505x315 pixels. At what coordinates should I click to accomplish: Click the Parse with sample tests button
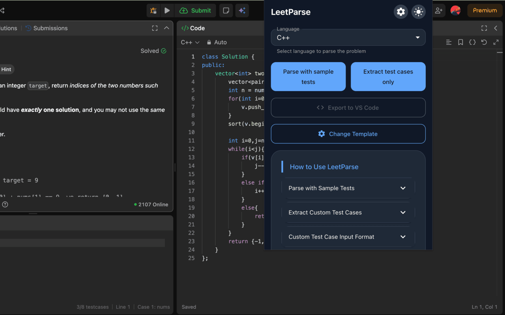(x=308, y=77)
